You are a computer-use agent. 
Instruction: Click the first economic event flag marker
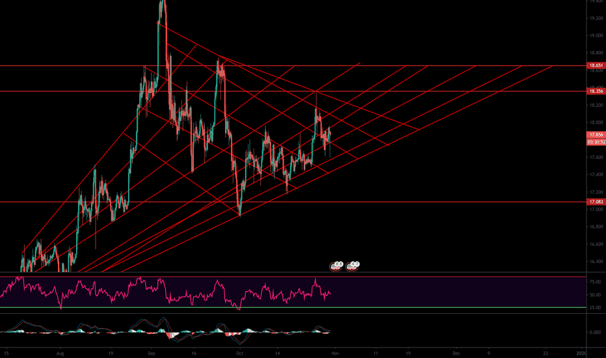point(336,266)
